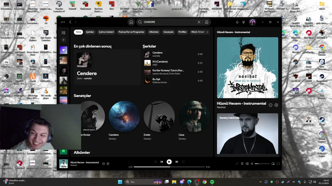Go to Spotify Home icon
Image resolution: width=332 pixels, height=186 pixels.
point(131,22)
